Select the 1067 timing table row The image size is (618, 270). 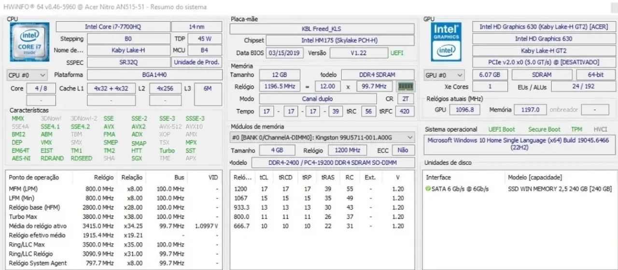tap(323, 198)
